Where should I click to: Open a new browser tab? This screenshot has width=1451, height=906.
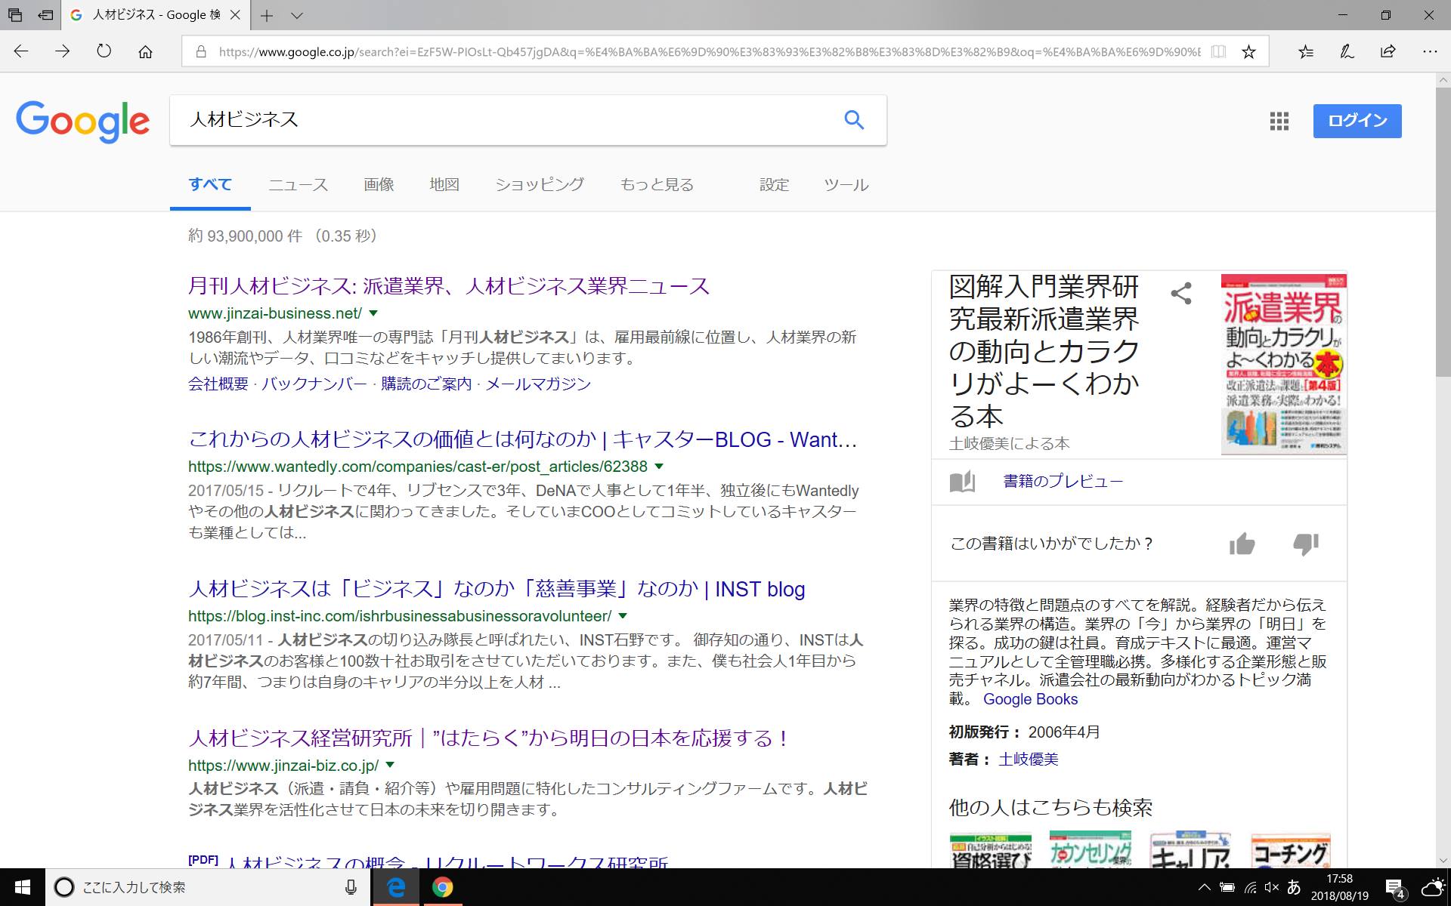click(266, 15)
